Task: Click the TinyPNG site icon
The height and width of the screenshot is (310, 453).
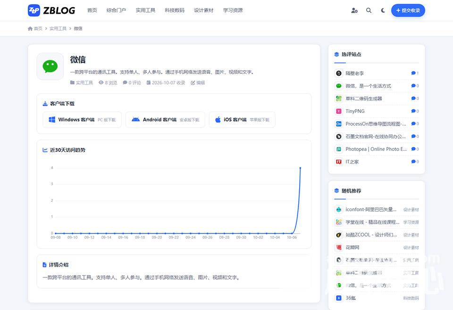Action: pos(339,111)
